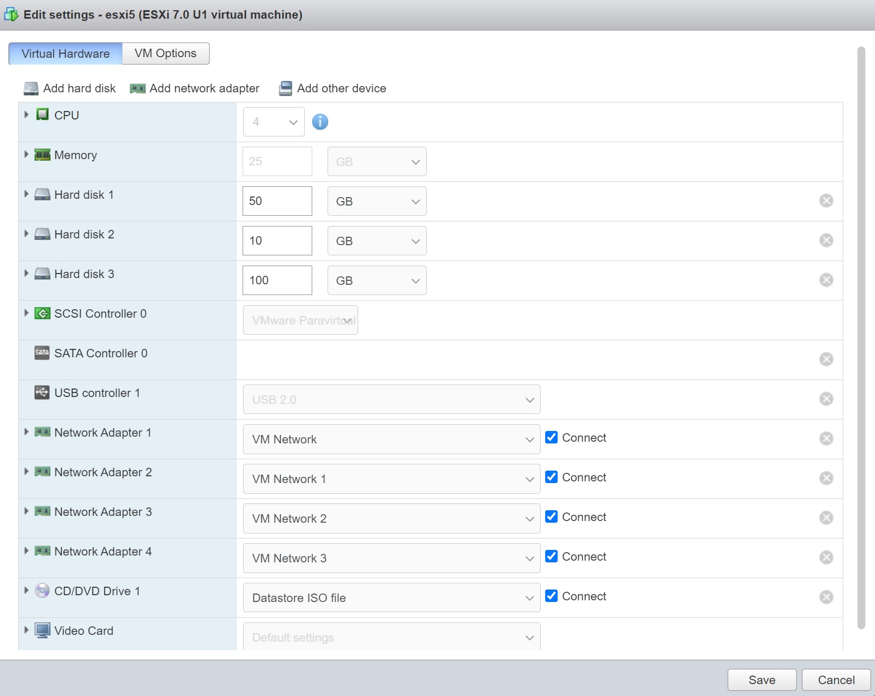Expand the Hard disk 1 section
Screen dimensions: 875x696
tap(27, 194)
